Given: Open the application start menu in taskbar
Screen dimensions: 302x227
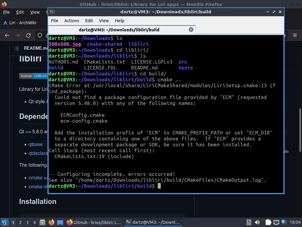Looking at the screenshot, I should point(5,222).
